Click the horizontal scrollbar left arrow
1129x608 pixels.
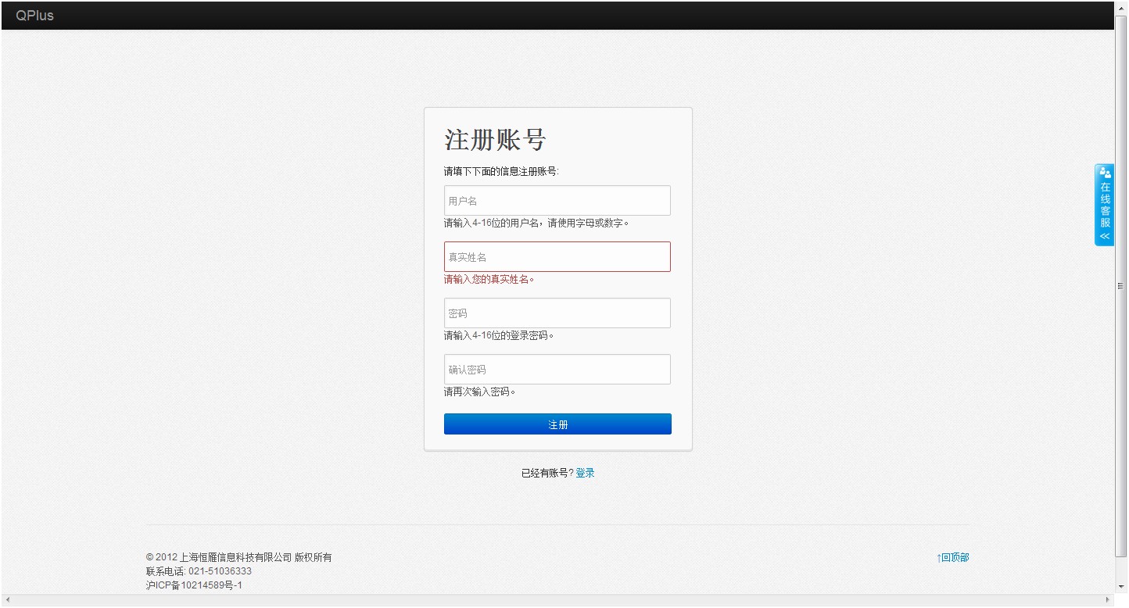click(6, 600)
